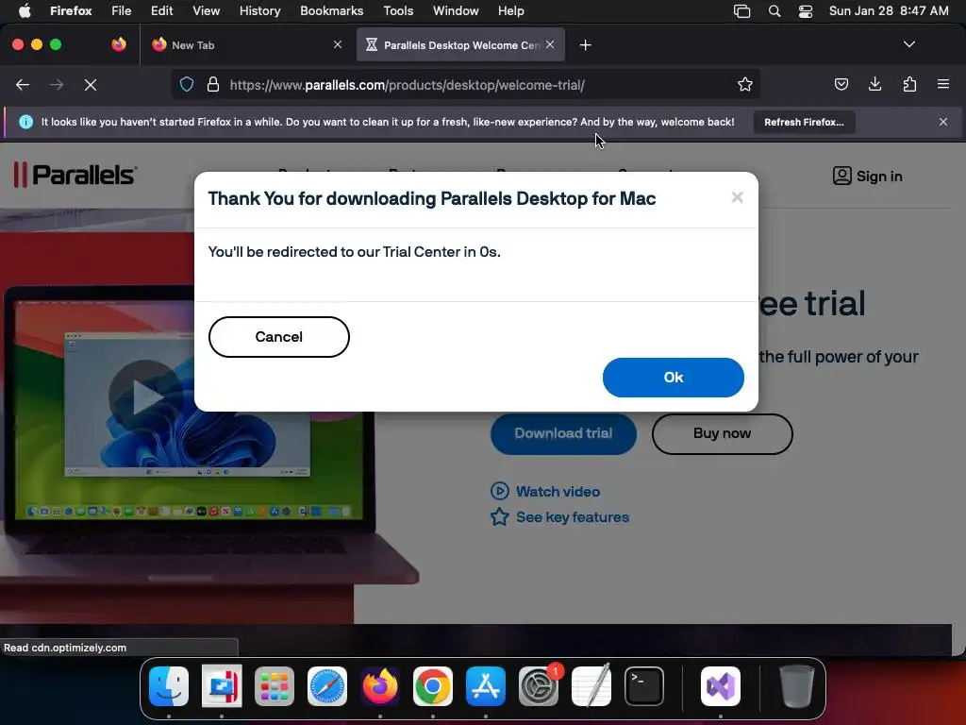Expand the list all tabs chevron
The image size is (966, 725).
point(909,44)
